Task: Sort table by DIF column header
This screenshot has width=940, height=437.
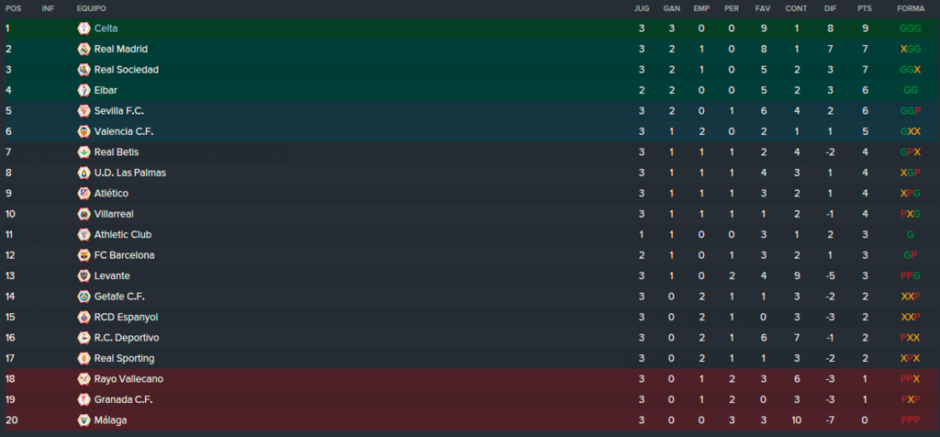Action: pos(830,9)
